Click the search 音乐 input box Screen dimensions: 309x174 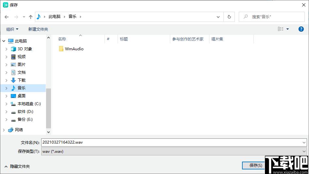tap(272, 17)
